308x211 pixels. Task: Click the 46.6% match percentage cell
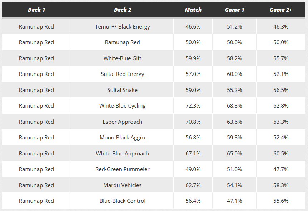tap(193, 26)
